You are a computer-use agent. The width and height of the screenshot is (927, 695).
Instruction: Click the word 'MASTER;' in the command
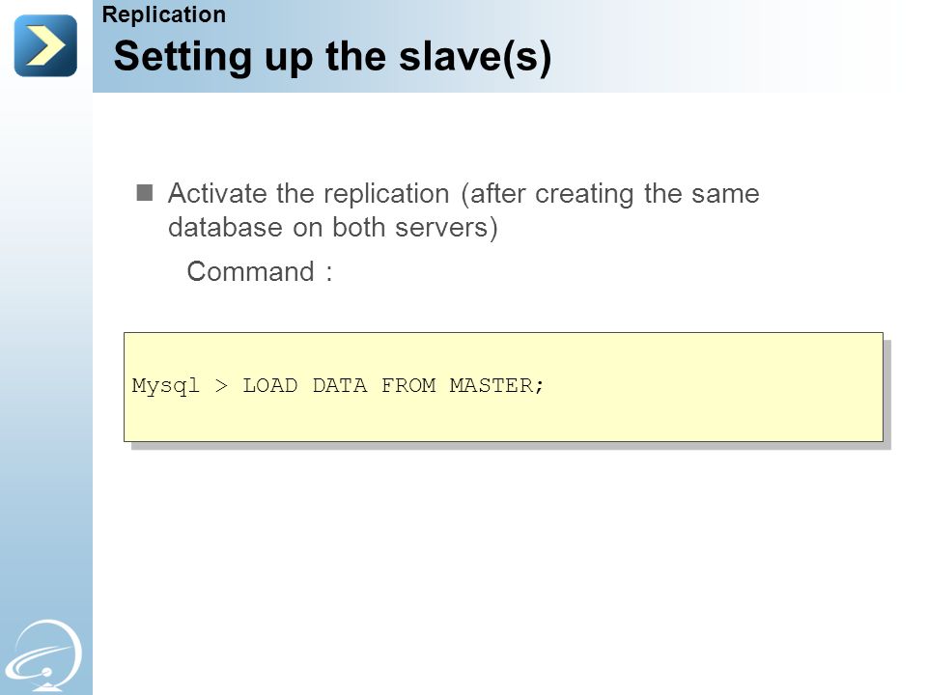click(x=496, y=386)
